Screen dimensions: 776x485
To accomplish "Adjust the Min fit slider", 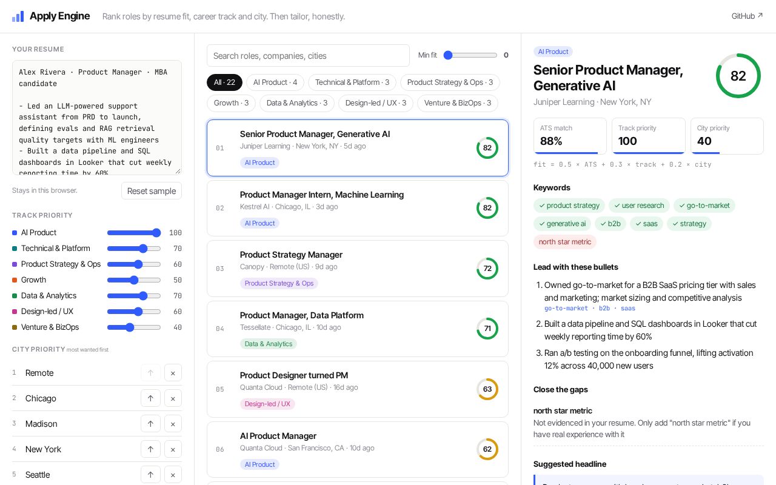I will pos(470,55).
